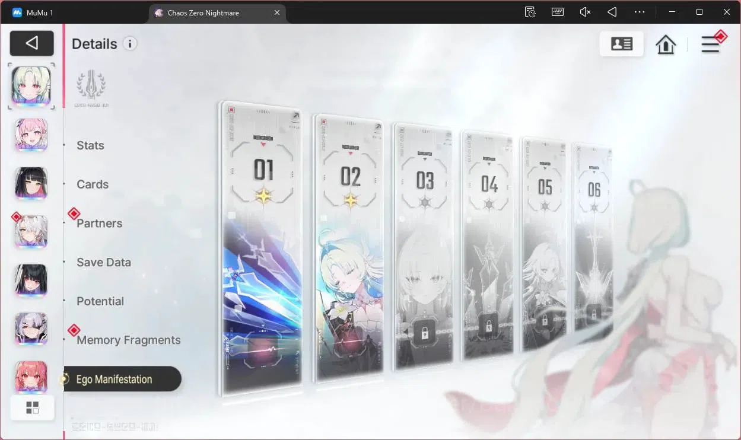Open the Potential section
741x440 pixels.
click(100, 301)
